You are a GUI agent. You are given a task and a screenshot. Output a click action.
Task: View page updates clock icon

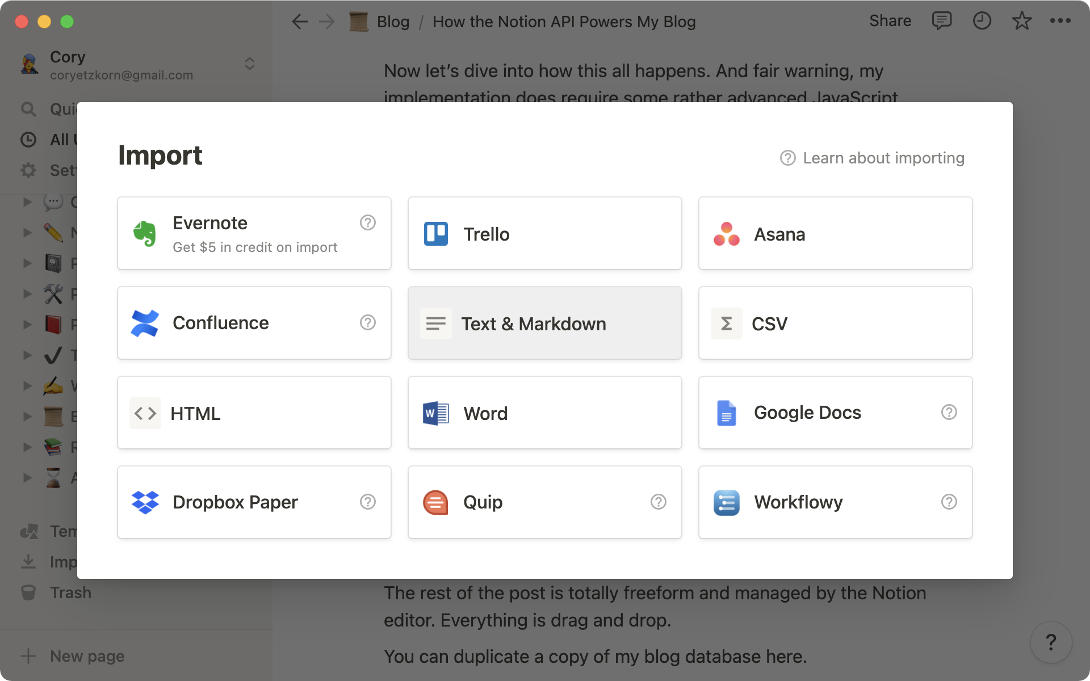coord(982,21)
